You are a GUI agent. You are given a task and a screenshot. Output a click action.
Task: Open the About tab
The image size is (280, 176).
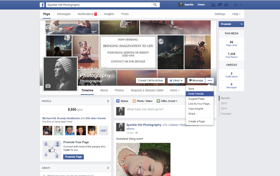[104, 90]
